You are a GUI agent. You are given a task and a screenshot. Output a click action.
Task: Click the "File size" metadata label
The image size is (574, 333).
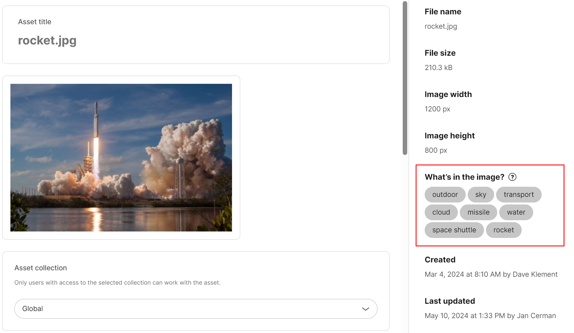440,53
